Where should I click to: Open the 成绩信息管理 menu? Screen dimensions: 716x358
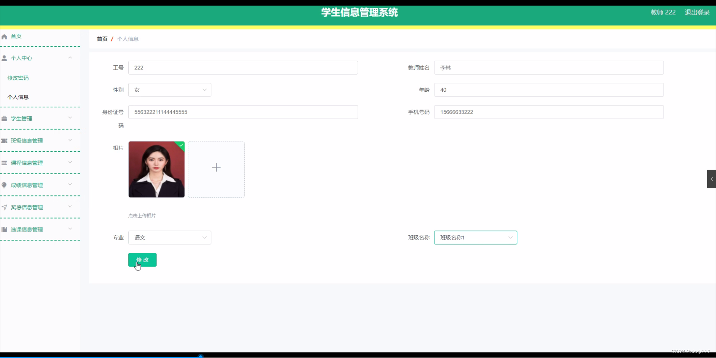click(x=27, y=185)
